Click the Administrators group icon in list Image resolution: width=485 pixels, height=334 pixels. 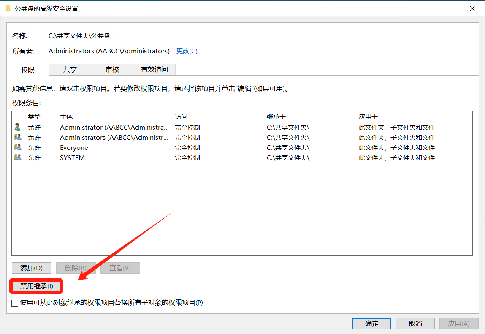(17, 137)
